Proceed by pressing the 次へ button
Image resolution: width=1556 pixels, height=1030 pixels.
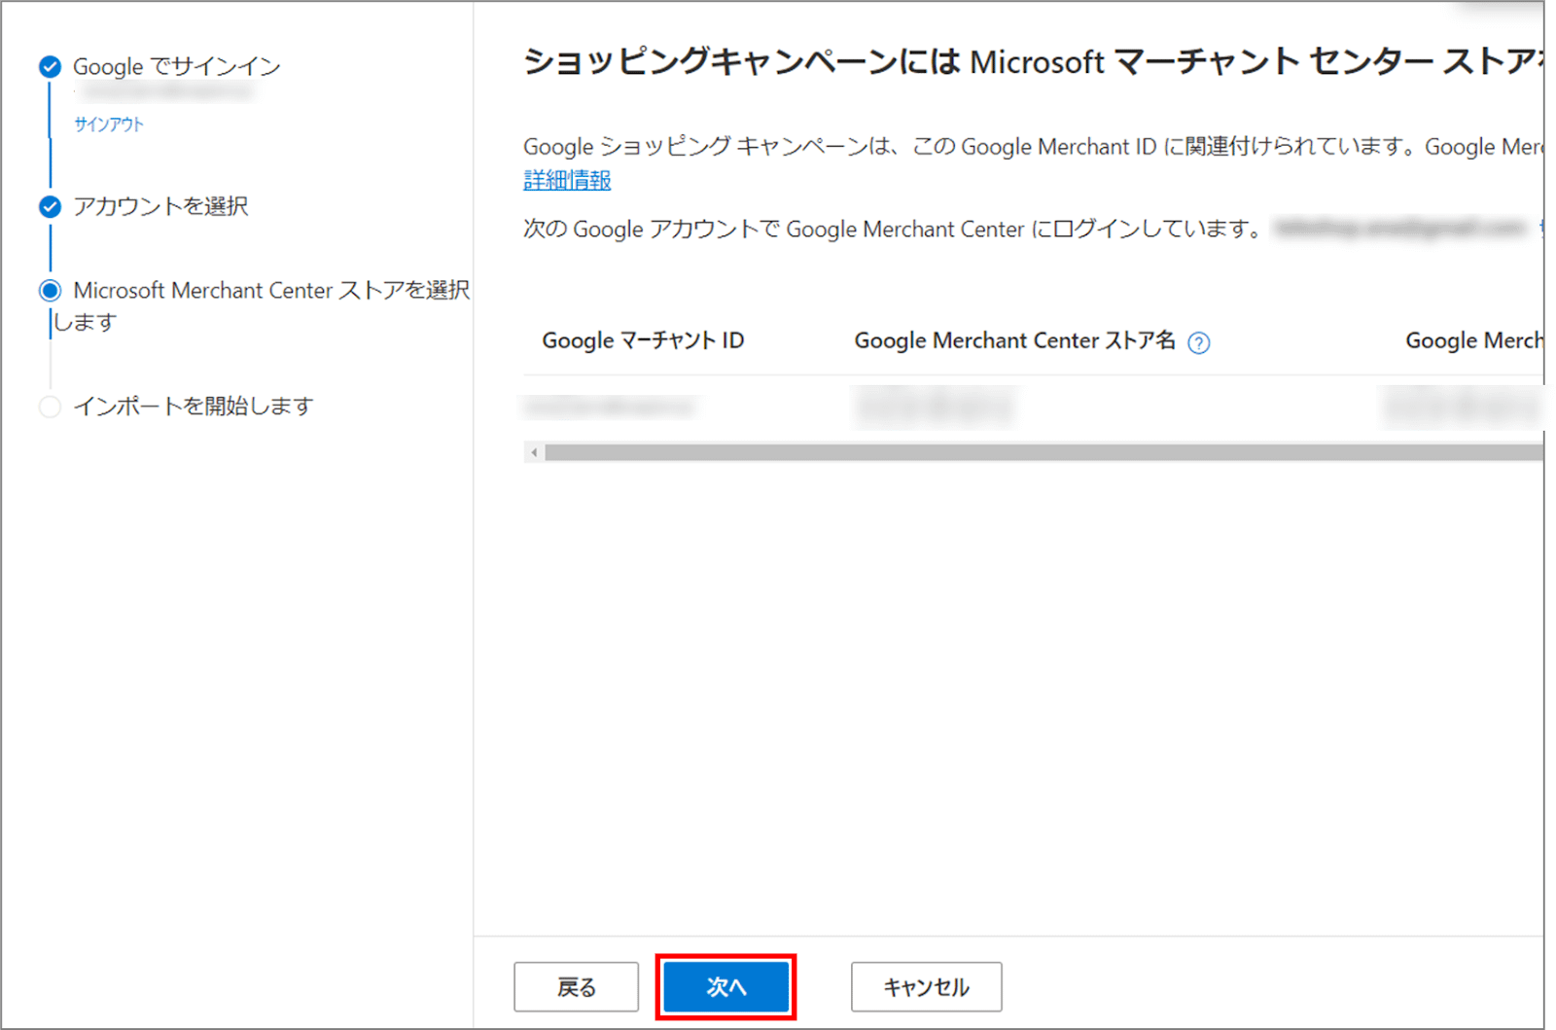[725, 987]
